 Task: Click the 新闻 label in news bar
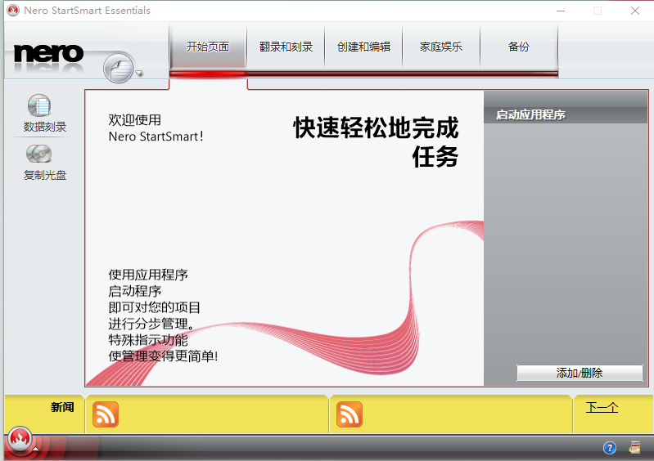[x=62, y=407]
